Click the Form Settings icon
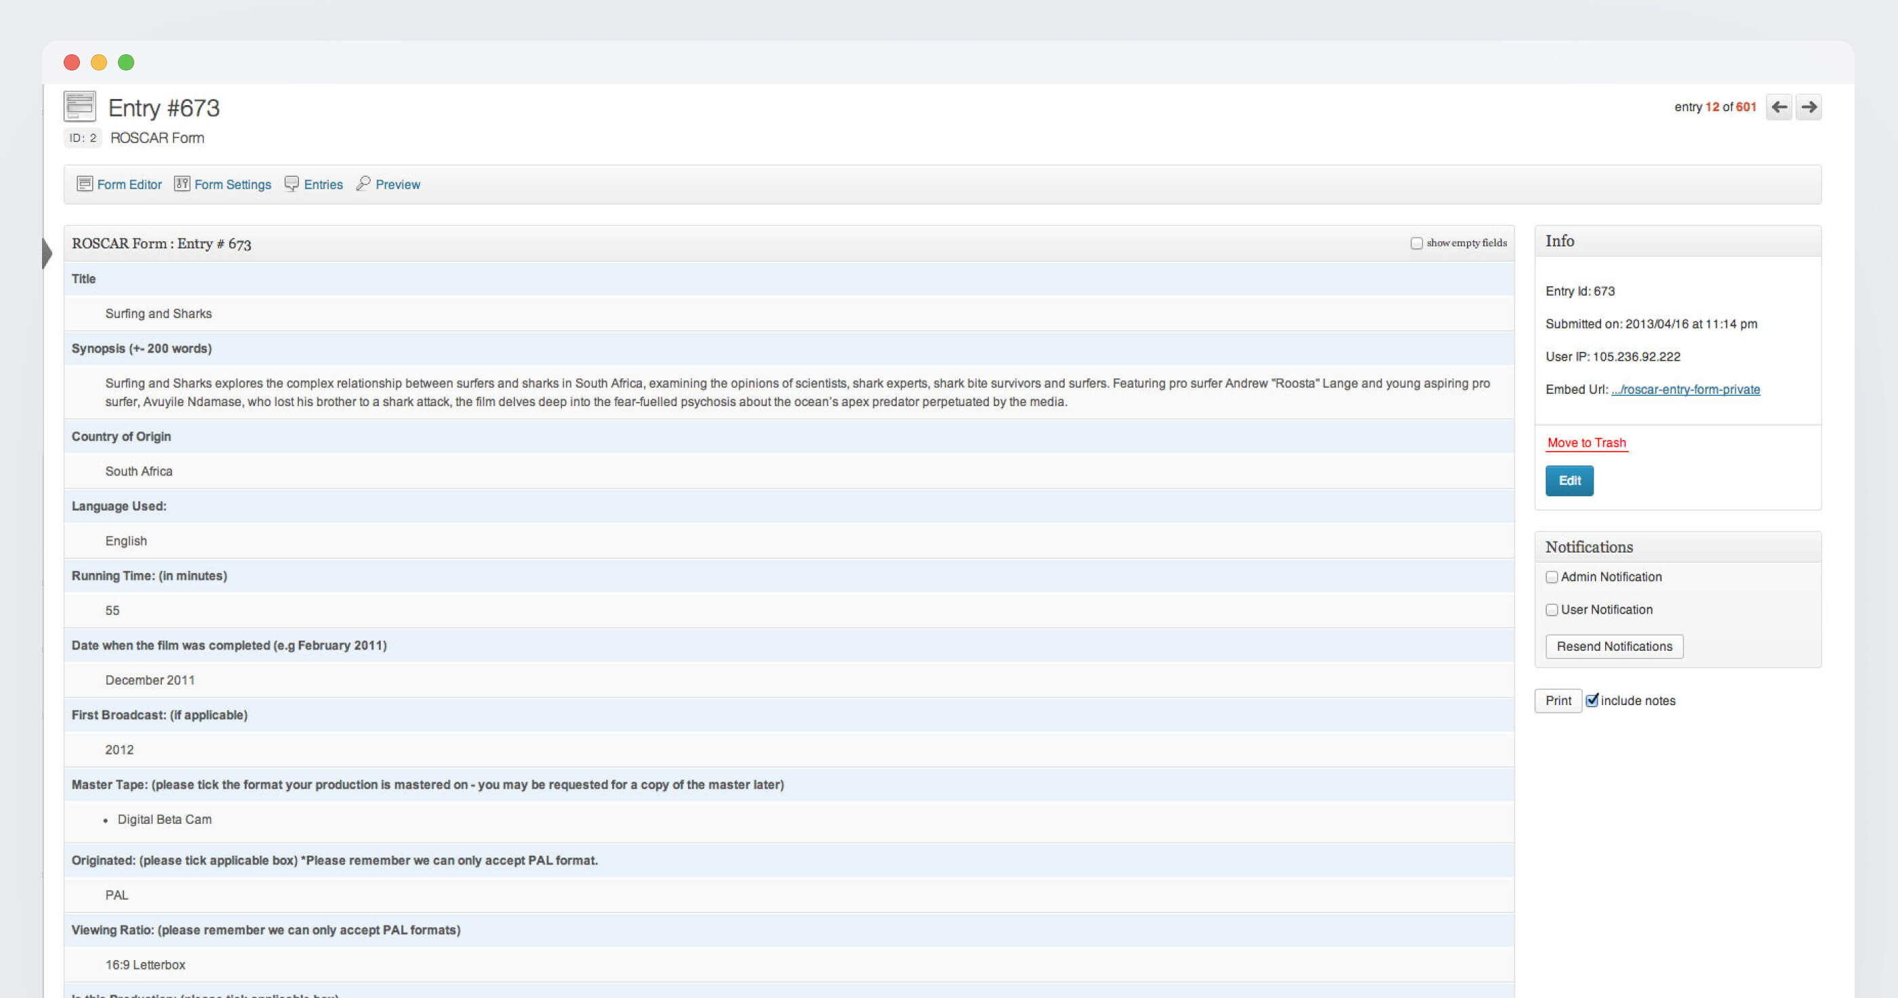The width and height of the screenshot is (1898, 998). pos(182,184)
